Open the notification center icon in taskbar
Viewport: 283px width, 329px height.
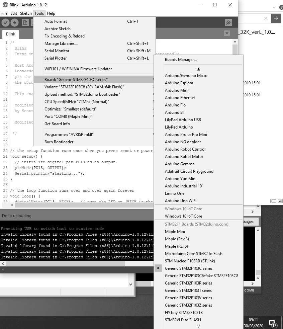pyautogui.click(x=272, y=323)
